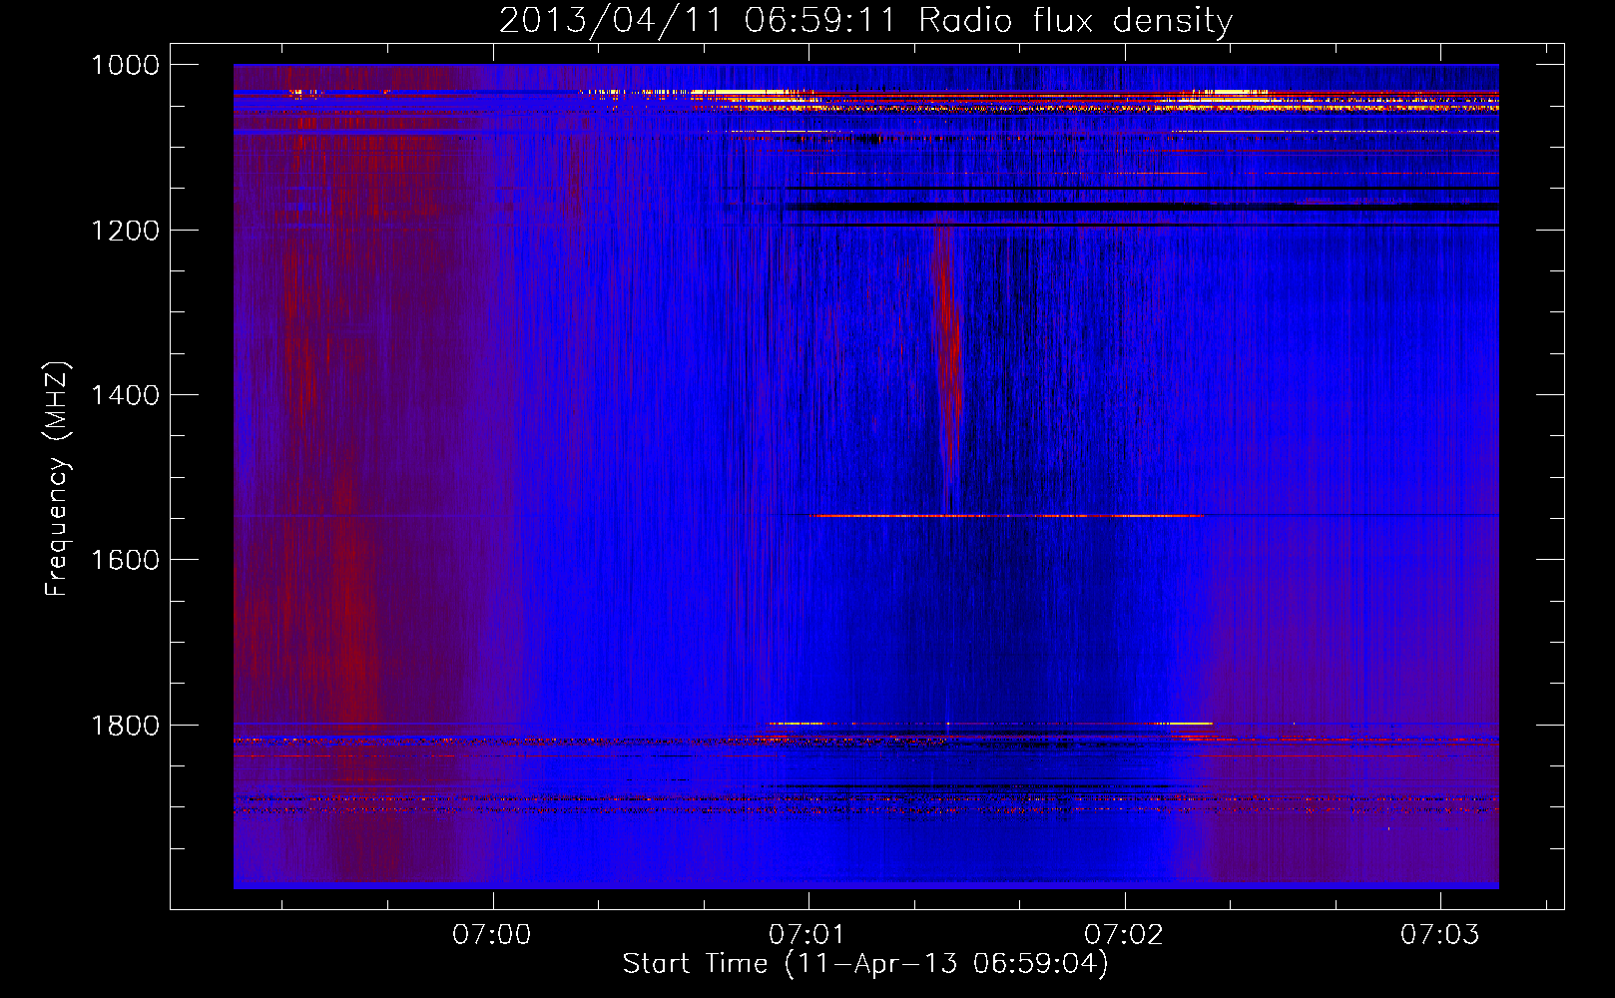Click the 1000 frequency tick label

tap(125, 65)
